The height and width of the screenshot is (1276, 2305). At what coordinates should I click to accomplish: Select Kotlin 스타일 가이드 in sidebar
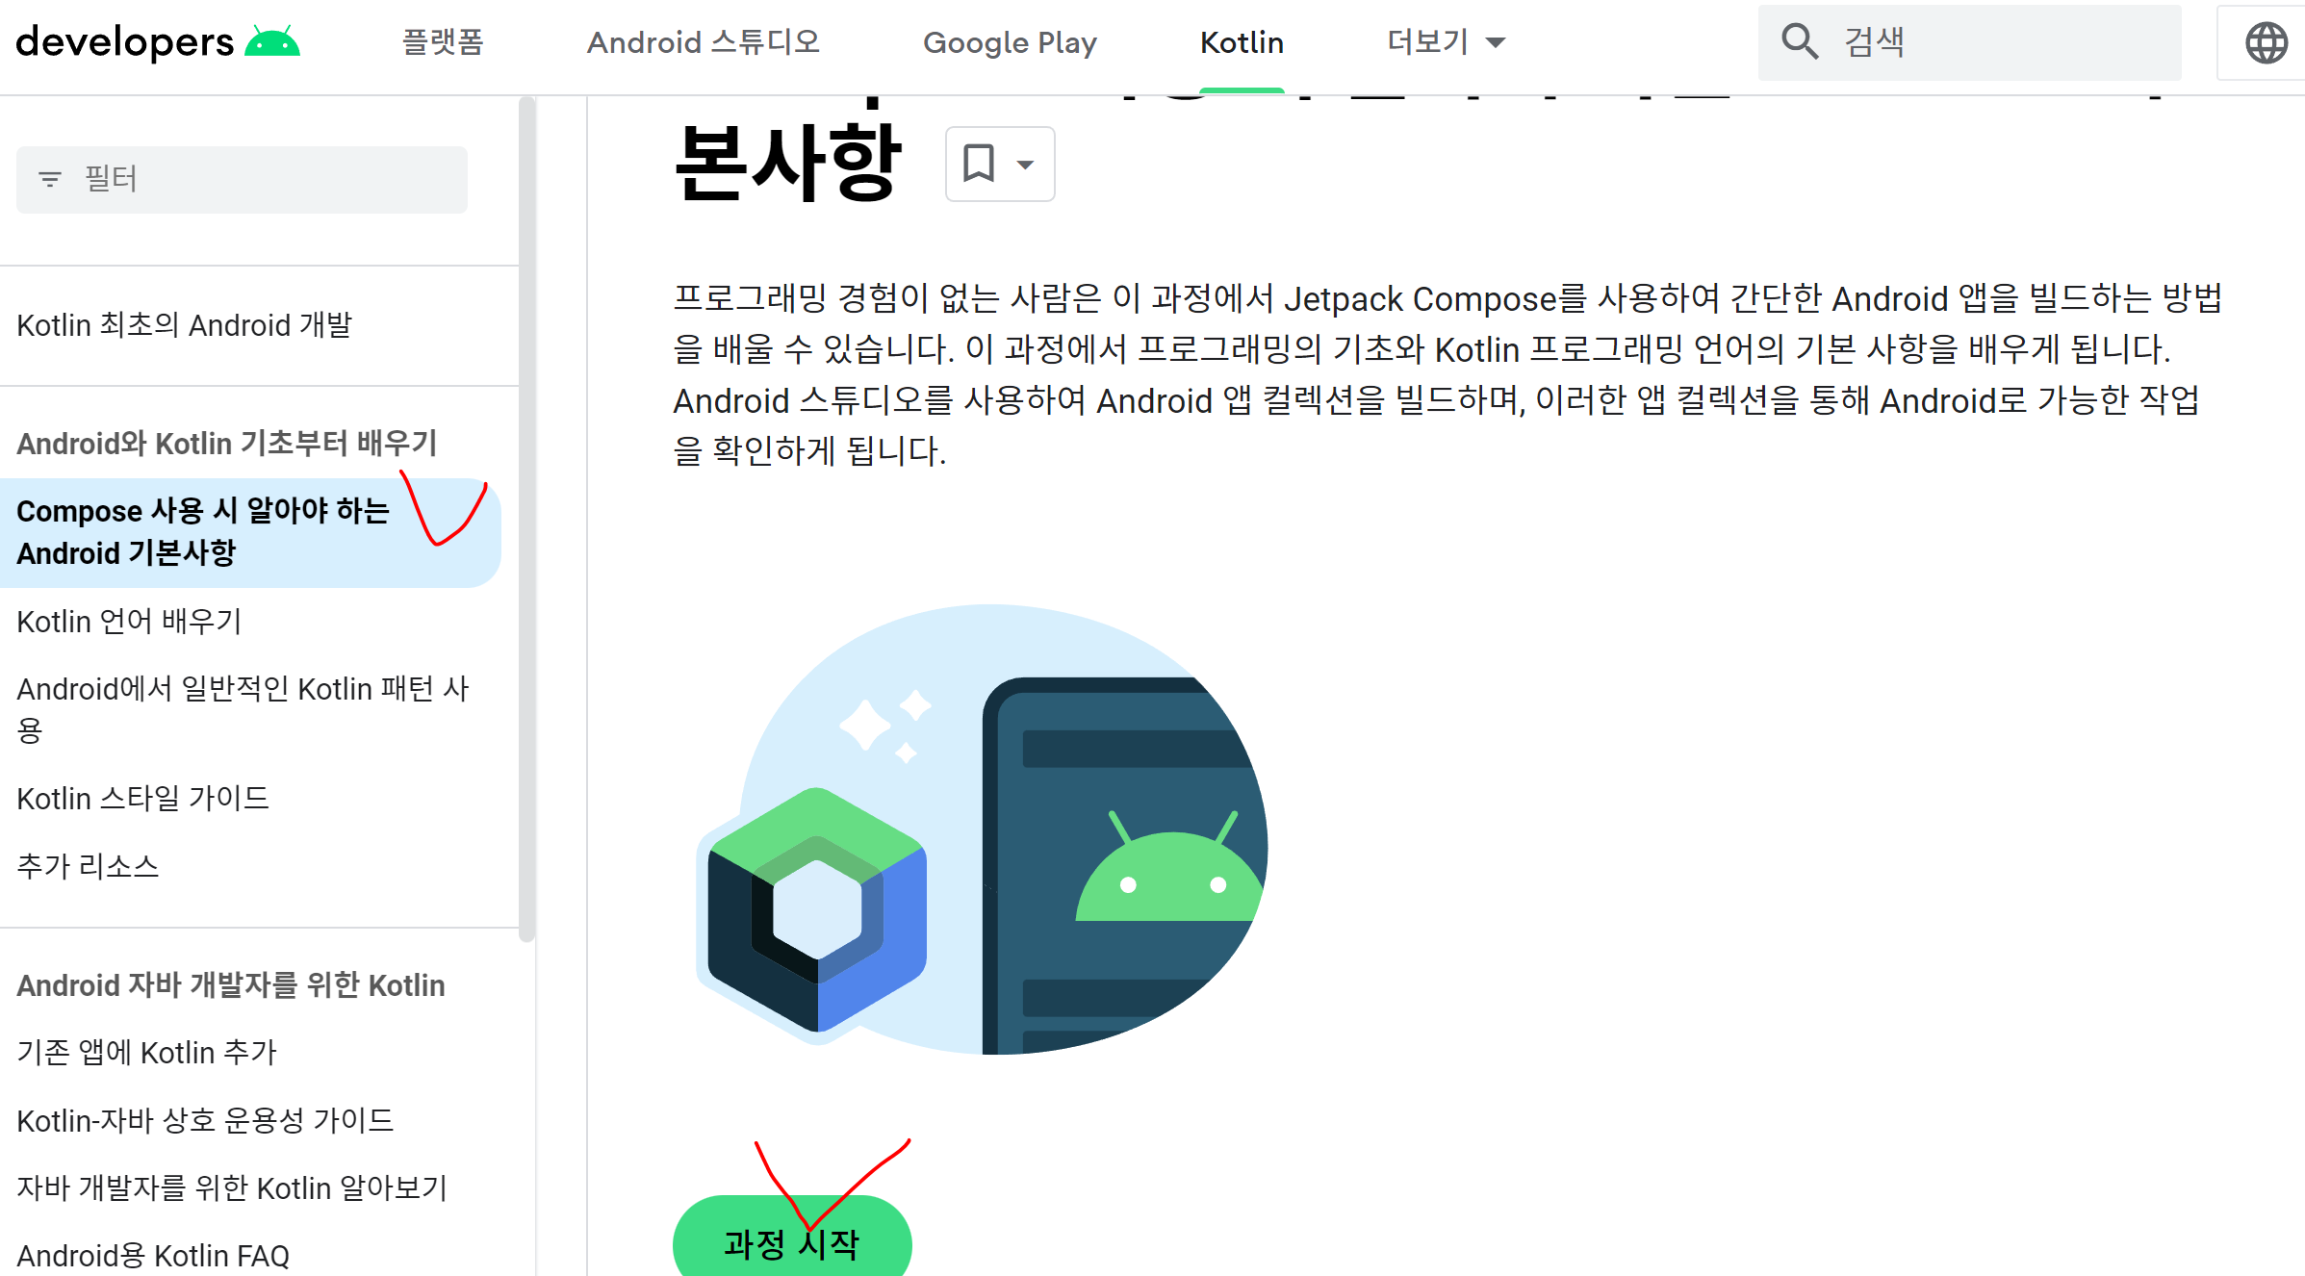pyautogui.click(x=143, y=799)
